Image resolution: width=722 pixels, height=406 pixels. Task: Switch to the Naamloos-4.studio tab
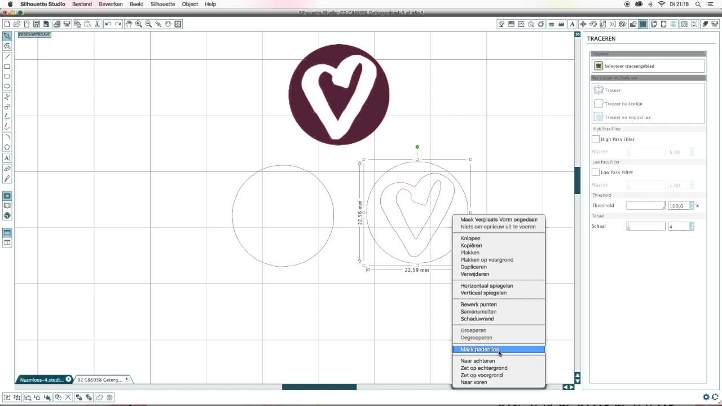[44, 379]
